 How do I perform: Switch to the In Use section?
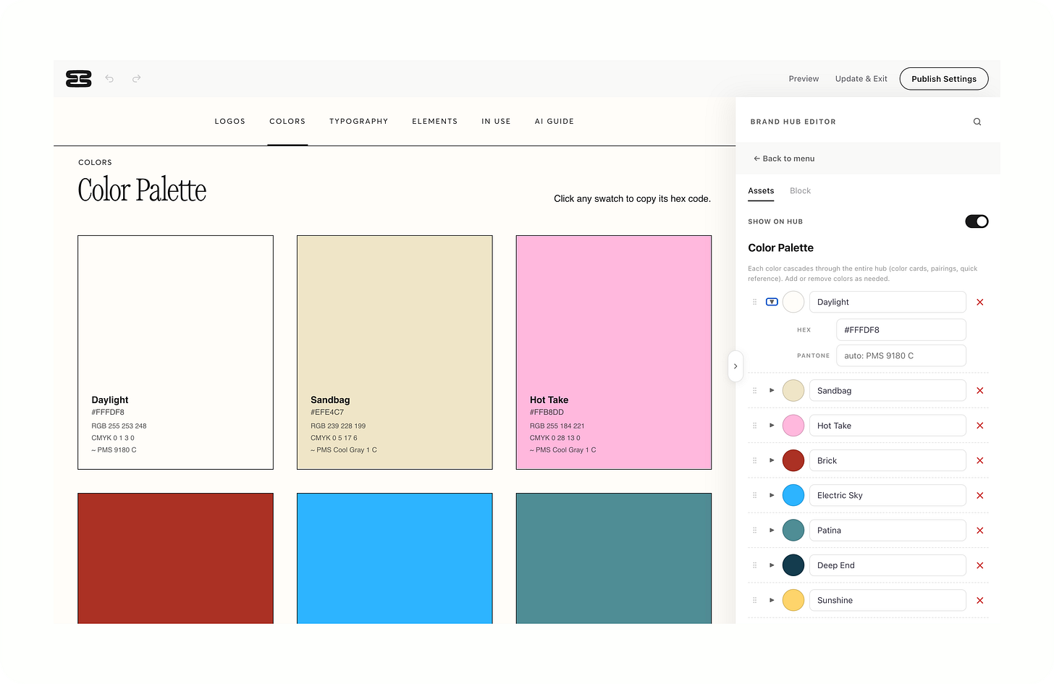click(497, 122)
